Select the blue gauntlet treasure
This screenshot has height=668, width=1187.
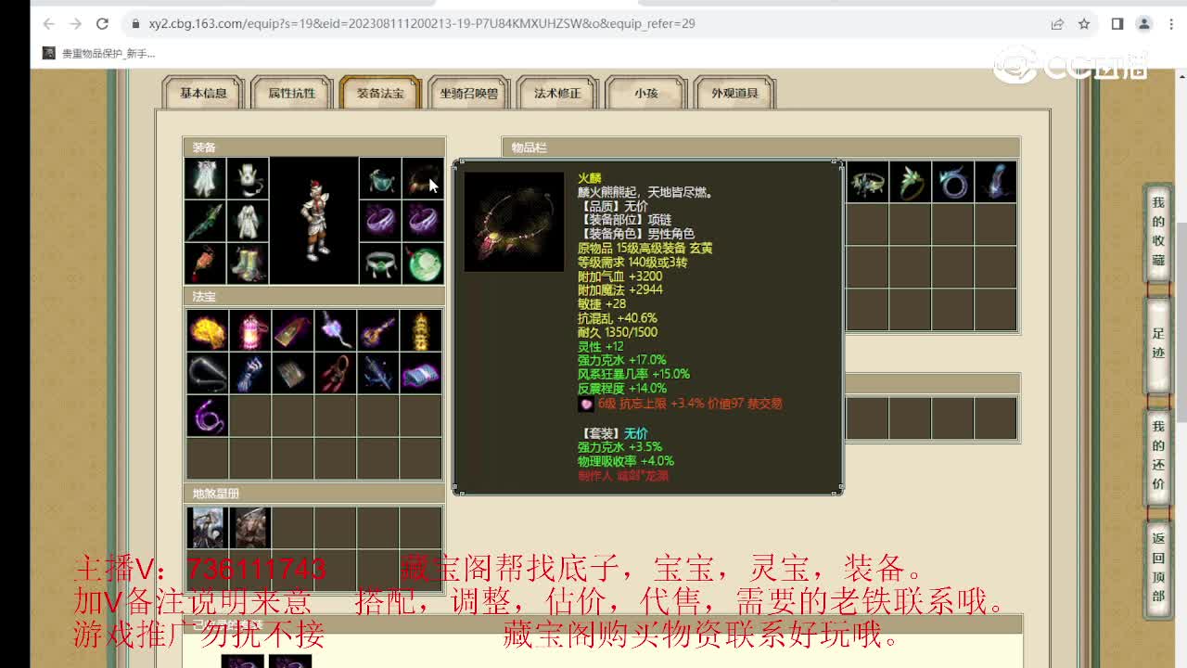[249, 373]
